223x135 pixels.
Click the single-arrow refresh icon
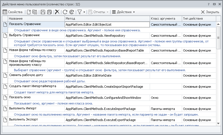[x=65, y=12]
